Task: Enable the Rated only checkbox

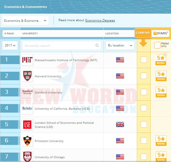Action: (x=157, y=45)
